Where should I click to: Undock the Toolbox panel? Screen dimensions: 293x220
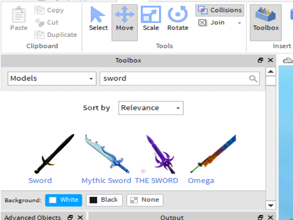[x=260, y=60]
